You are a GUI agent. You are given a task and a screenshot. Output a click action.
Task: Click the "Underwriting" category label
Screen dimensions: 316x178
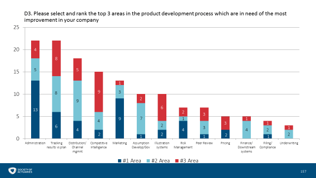[289, 143]
